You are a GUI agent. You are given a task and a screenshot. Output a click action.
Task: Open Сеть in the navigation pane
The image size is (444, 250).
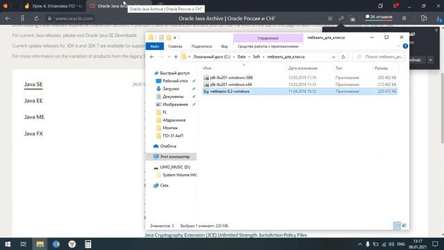tap(164, 185)
